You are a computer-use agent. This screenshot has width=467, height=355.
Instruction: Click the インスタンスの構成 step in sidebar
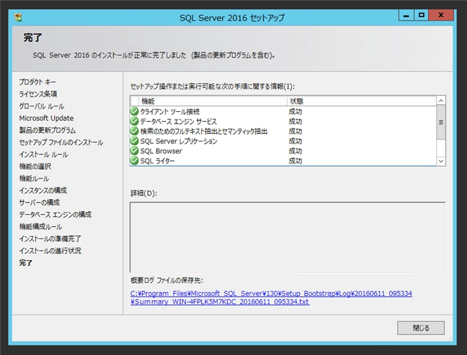click(x=43, y=191)
